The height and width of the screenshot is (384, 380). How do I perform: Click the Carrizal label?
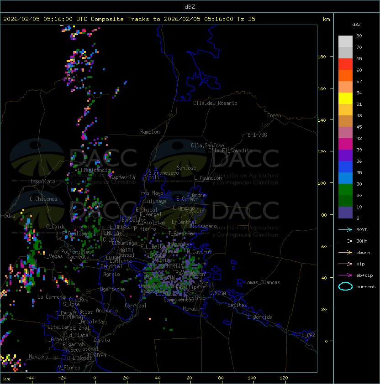point(135,306)
